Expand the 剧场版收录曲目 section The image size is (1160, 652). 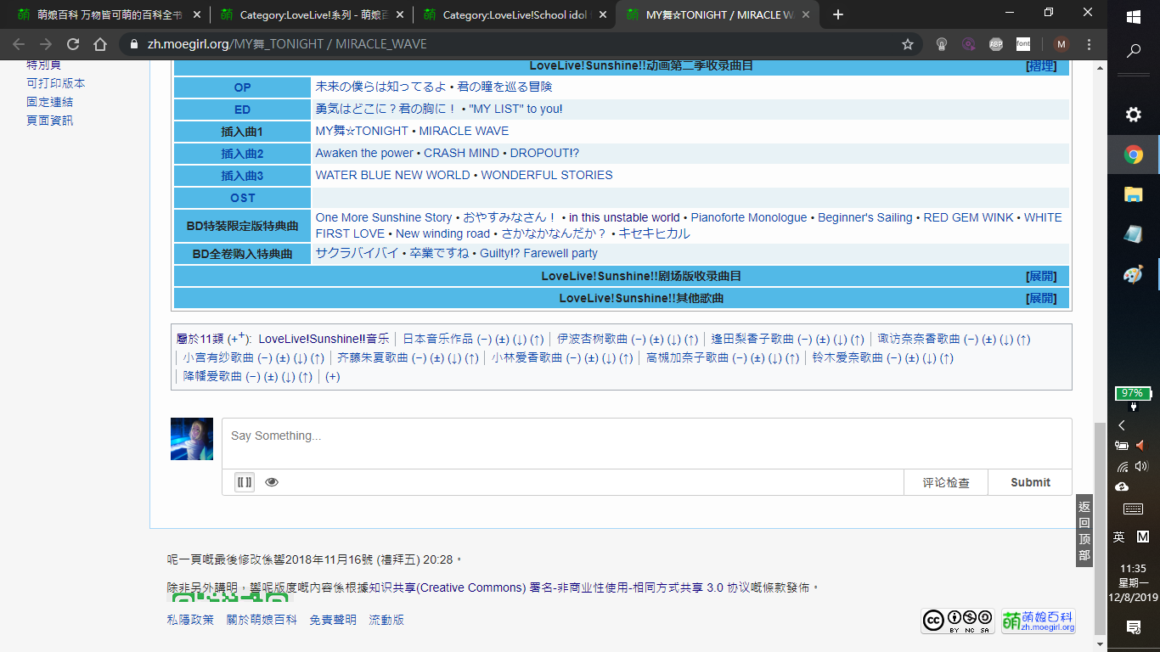tap(1041, 276)
